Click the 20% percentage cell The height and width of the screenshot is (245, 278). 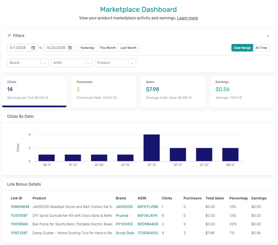233,224
